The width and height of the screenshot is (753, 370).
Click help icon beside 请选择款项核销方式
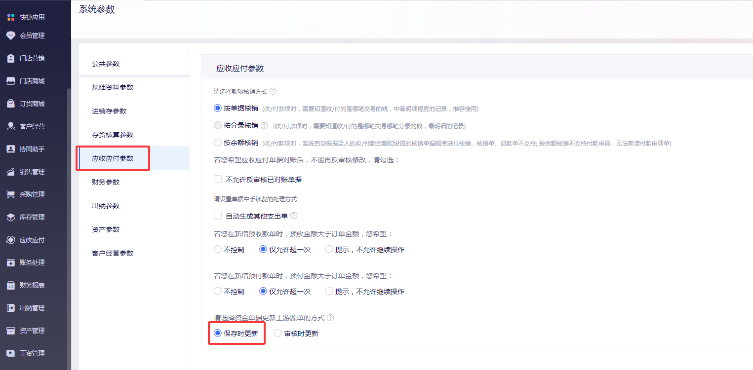[x=273, y=91]
